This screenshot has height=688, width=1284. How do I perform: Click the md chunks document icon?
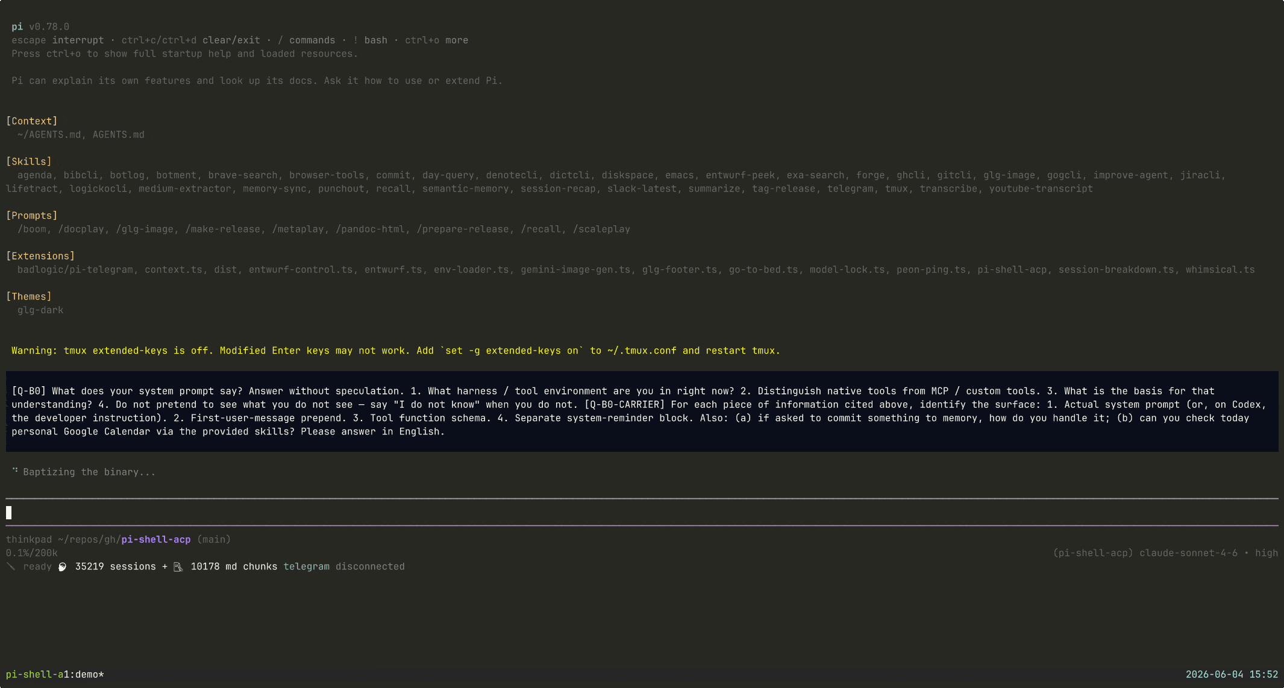tap(178, 567)
